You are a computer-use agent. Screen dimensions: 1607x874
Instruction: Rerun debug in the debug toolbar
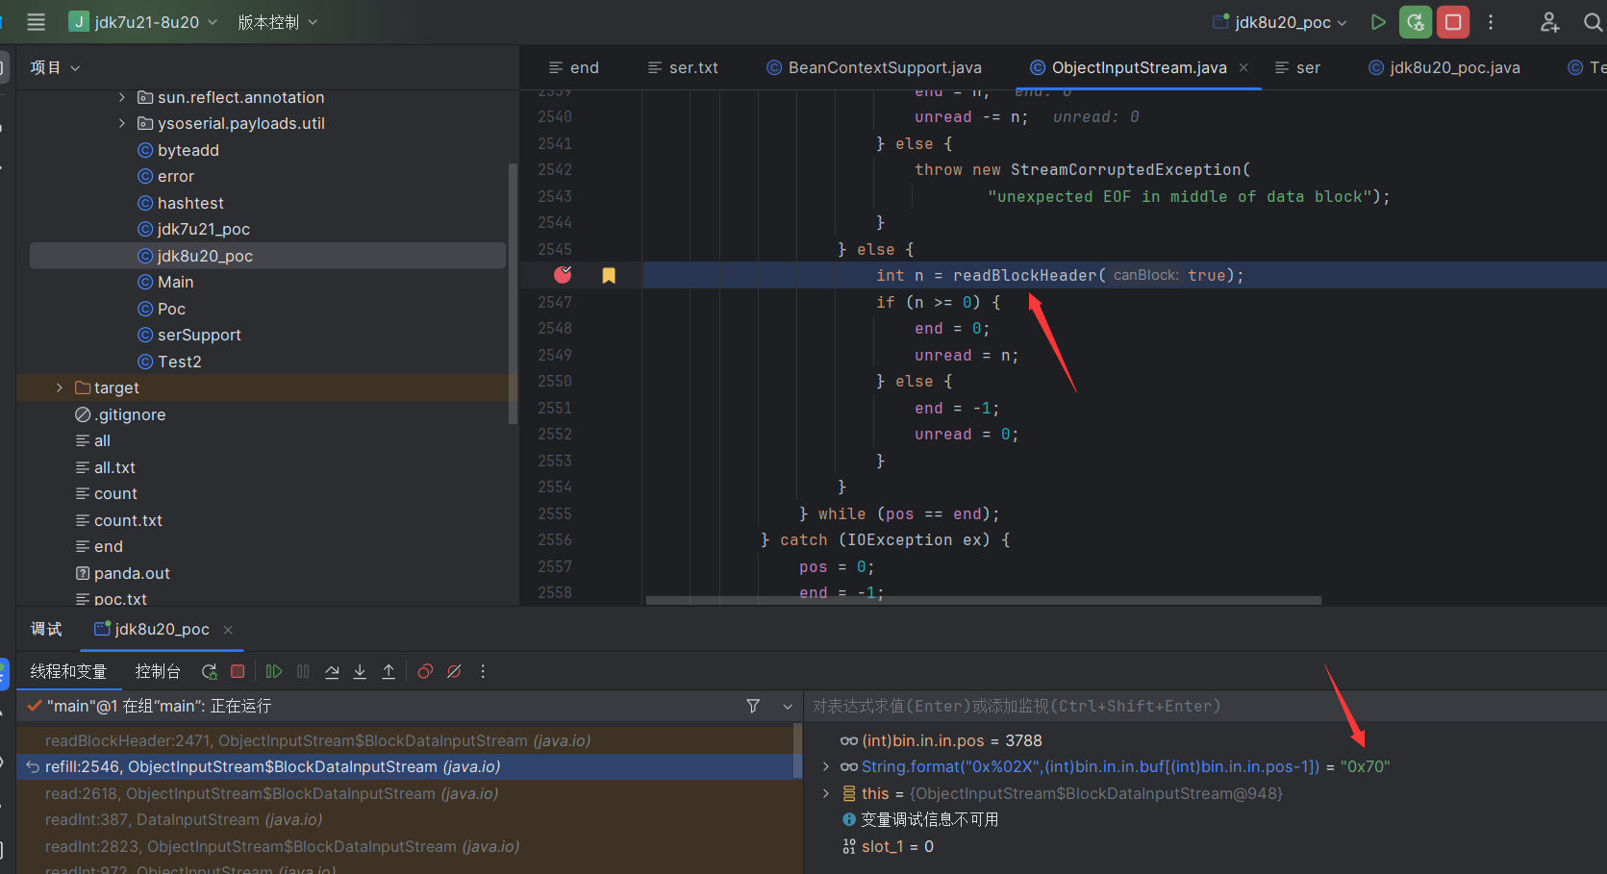(209, 671)
